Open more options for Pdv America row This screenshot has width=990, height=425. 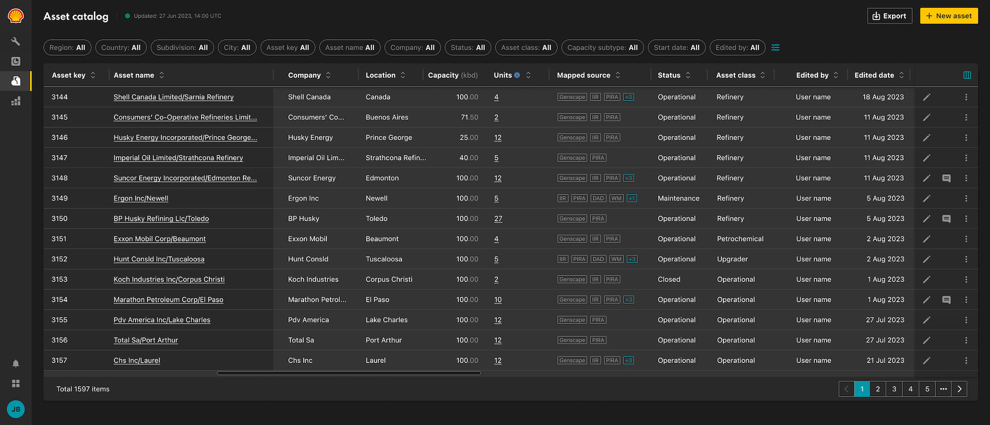(966, 320)
